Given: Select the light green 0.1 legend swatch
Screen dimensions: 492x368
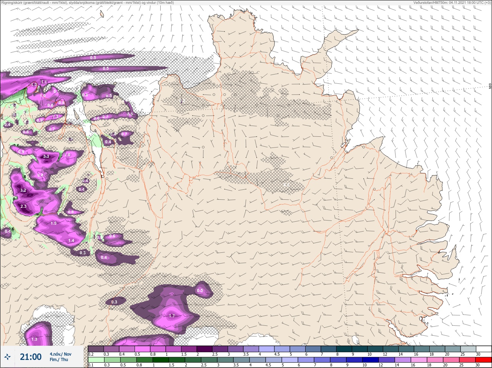Looking at the screenshot, I should click(96, 360).
